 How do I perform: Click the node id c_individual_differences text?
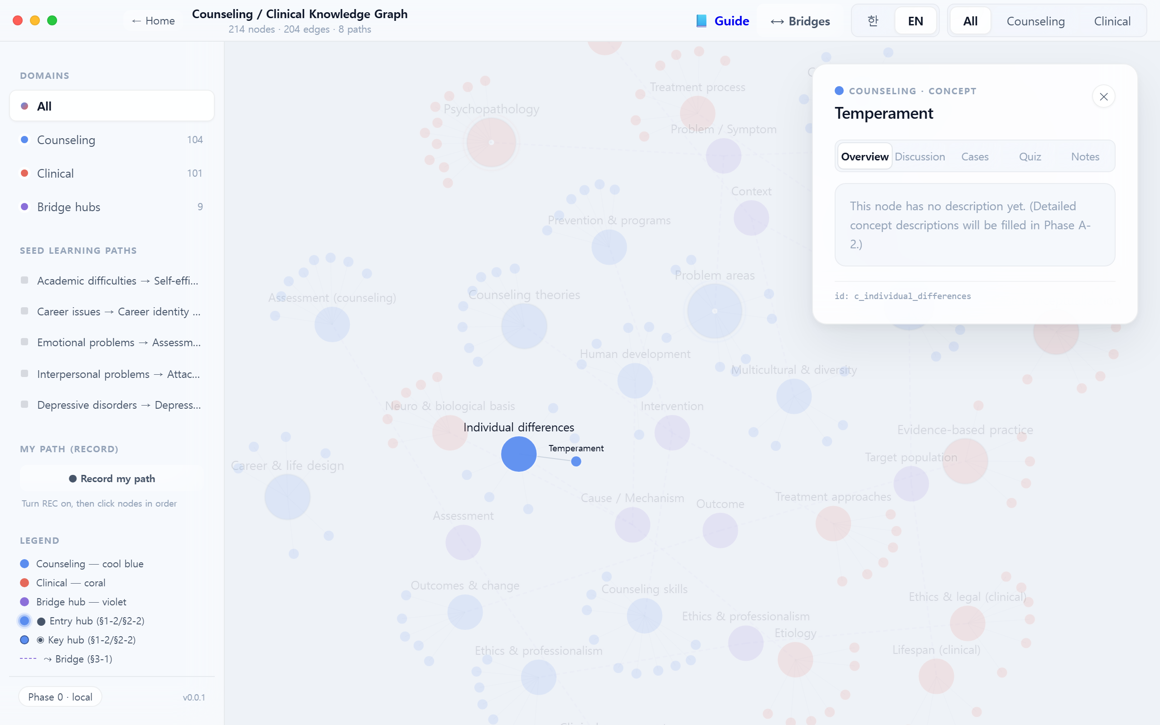[x=903, y=296]
